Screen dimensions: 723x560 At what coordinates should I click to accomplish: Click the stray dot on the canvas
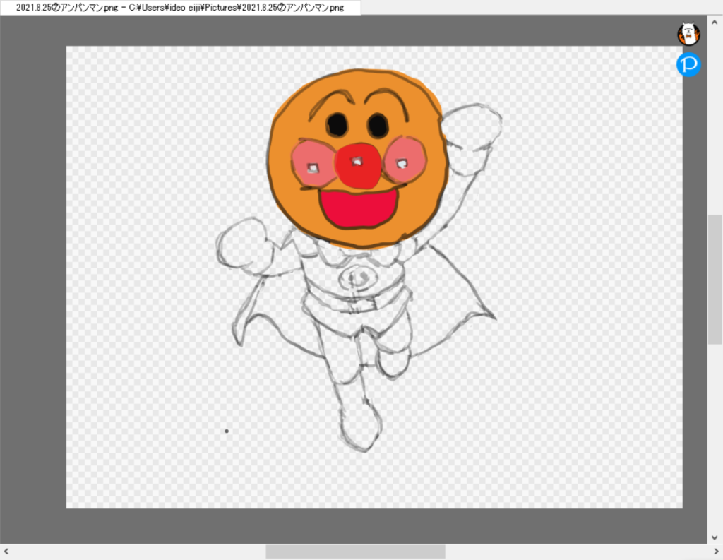[227, 431]
